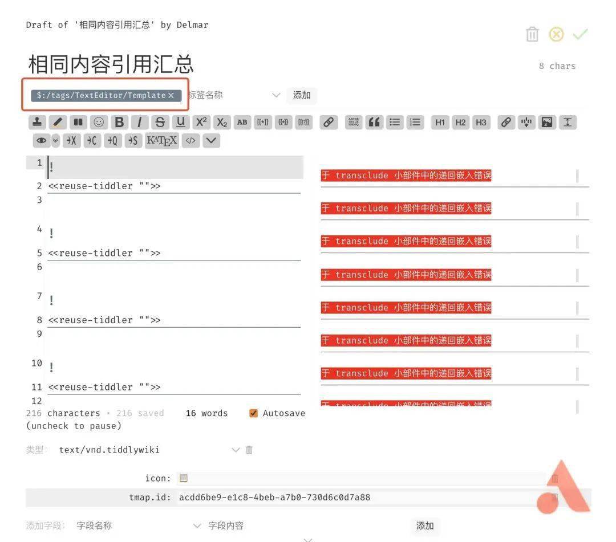Toggle bold formatting in the editor toolbar
This screenshot has height=542, width=616.
[x=119, y=122]
